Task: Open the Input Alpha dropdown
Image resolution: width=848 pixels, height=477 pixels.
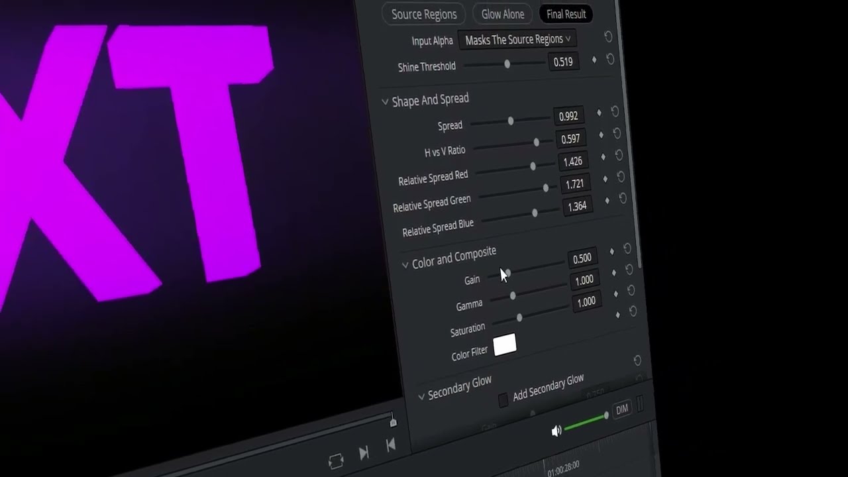Action: (517, 40)
